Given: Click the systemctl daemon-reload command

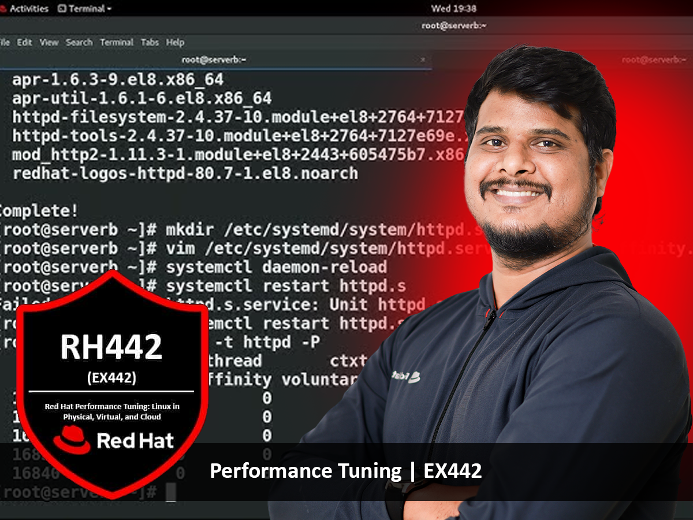Looking at the screenshot, I should pyautogui.click(x=277, y=268).
